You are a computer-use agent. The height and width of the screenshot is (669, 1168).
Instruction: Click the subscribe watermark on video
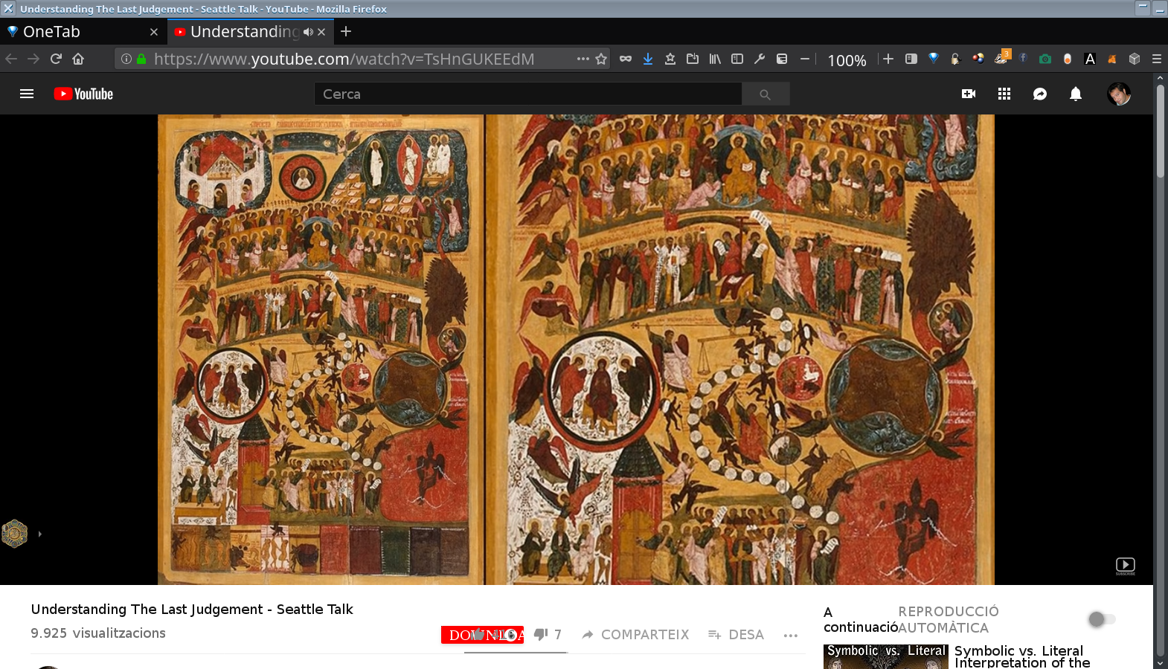tap(1126, 566)
